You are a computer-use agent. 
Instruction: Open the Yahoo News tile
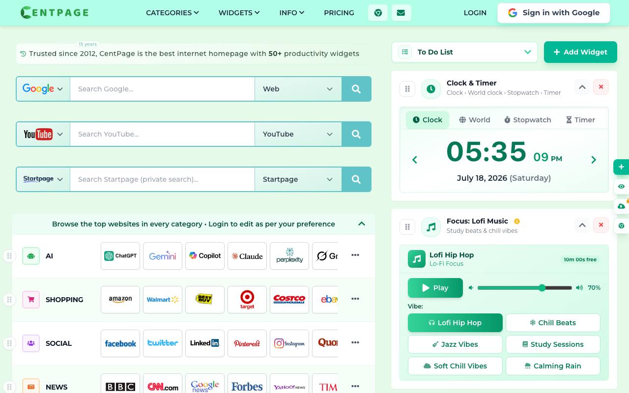point(289,384)
